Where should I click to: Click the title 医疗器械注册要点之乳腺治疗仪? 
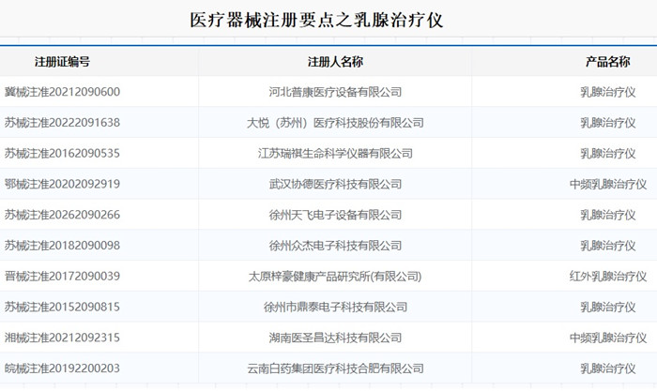coord(316,20)
